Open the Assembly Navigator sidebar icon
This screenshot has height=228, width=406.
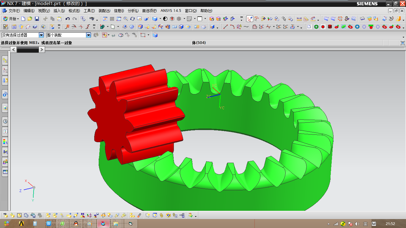[x=5, y=61]
